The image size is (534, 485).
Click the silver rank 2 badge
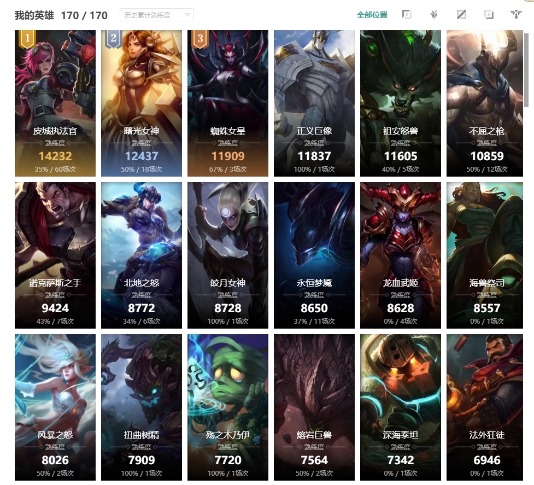point(113,39)
